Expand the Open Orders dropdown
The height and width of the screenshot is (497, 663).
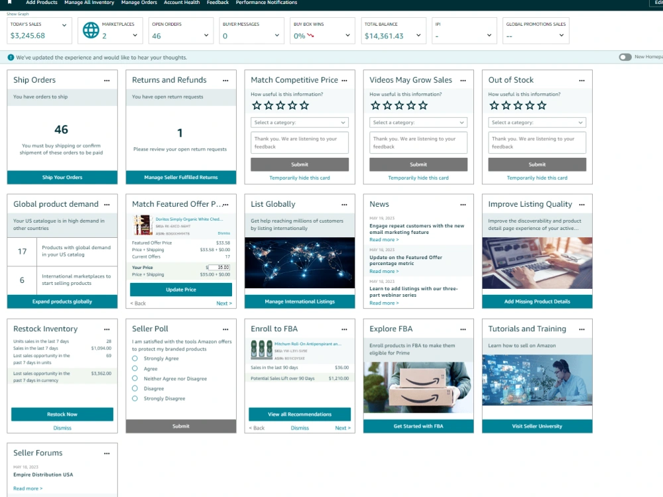[x=206, y=36]
